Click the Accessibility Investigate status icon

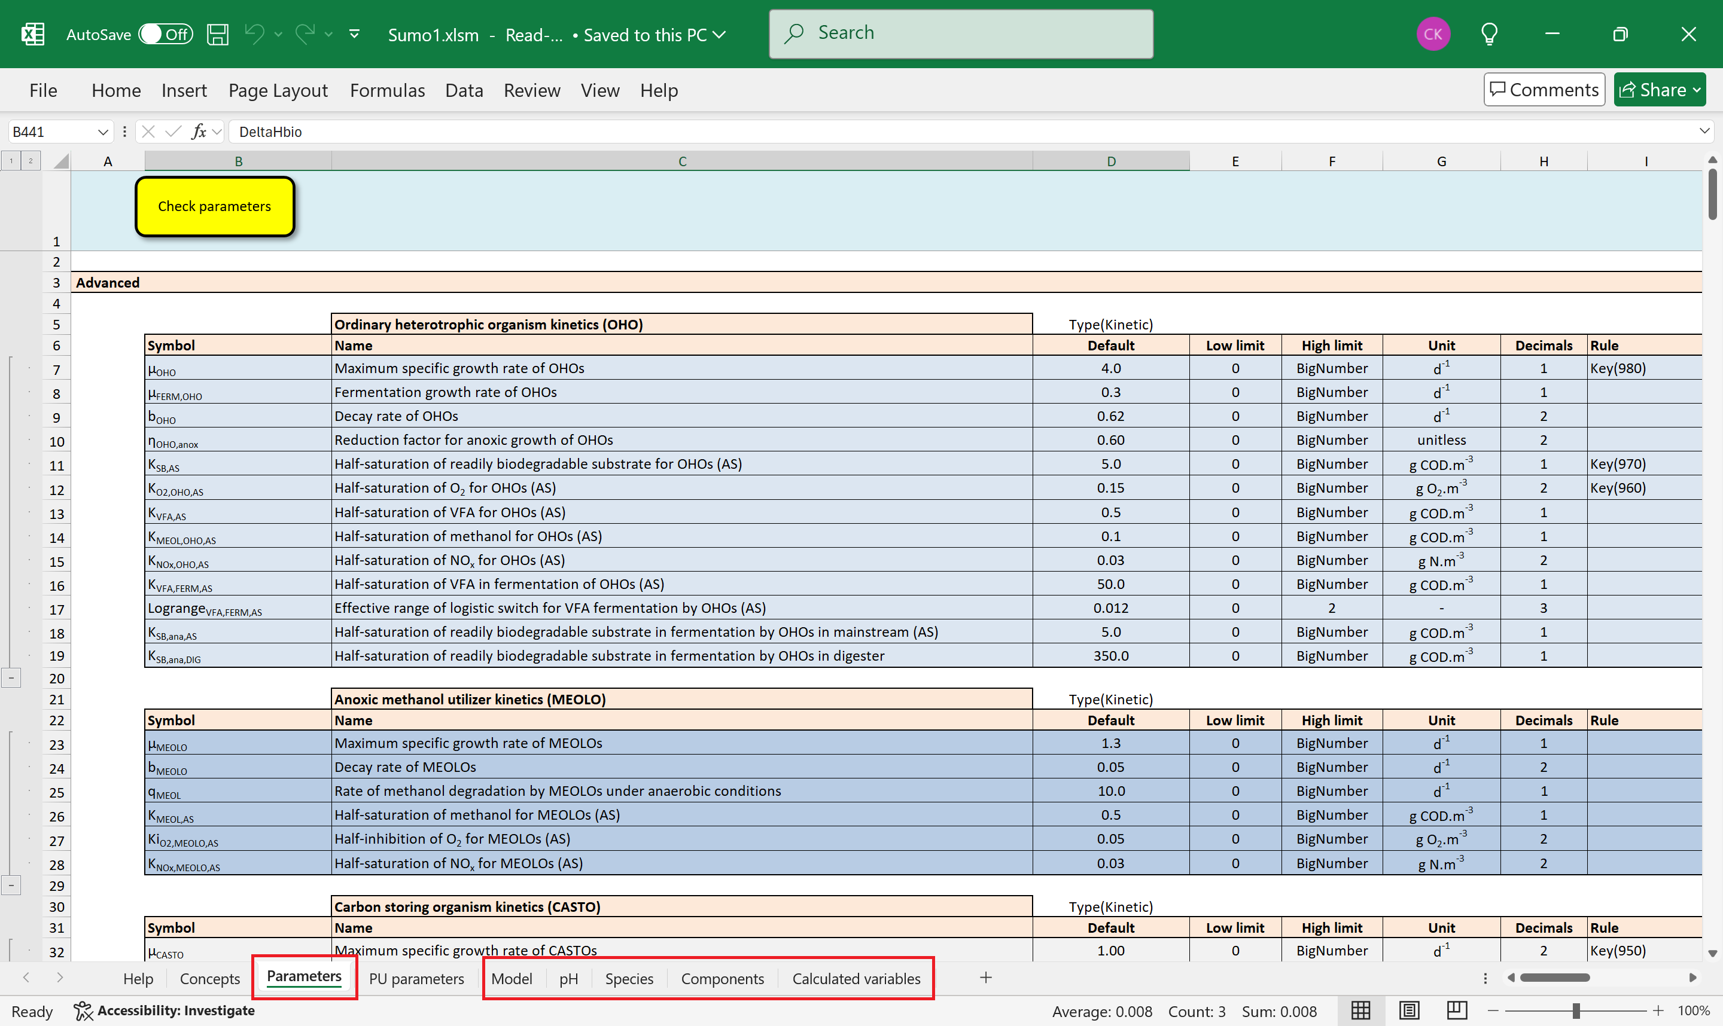tap(83, 1011)
